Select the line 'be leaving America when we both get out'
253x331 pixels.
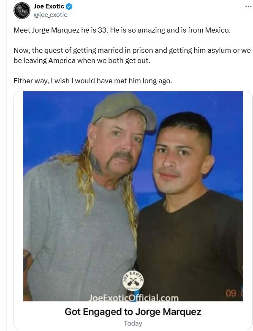tap(82, 60)
